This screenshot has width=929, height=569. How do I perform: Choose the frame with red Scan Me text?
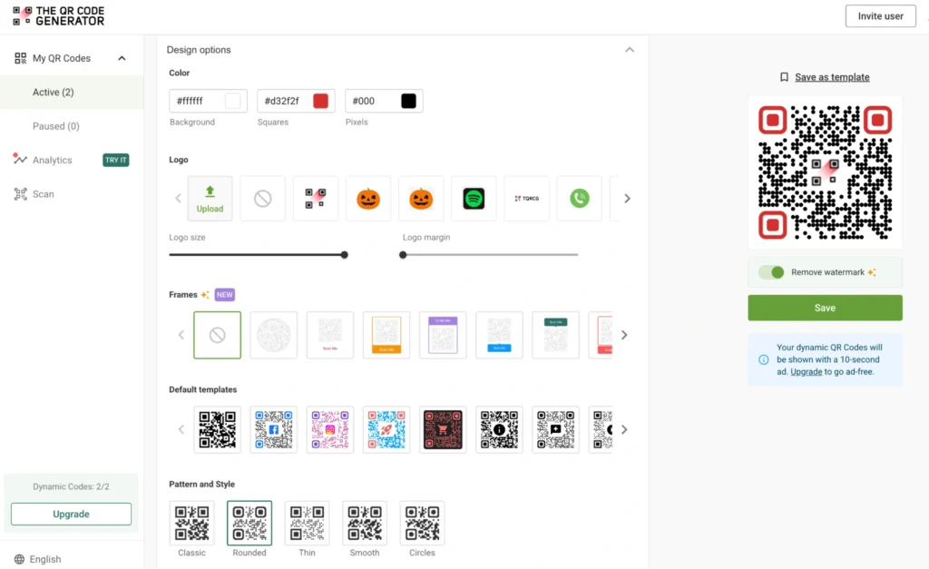tap(330, 335)
